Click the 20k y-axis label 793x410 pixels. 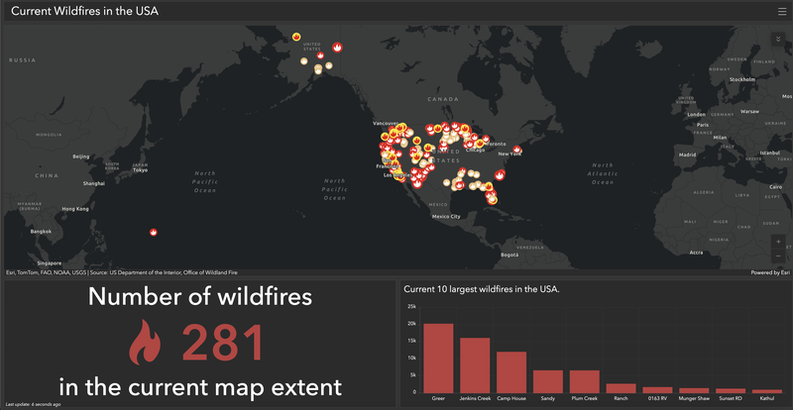pos(412,324)
